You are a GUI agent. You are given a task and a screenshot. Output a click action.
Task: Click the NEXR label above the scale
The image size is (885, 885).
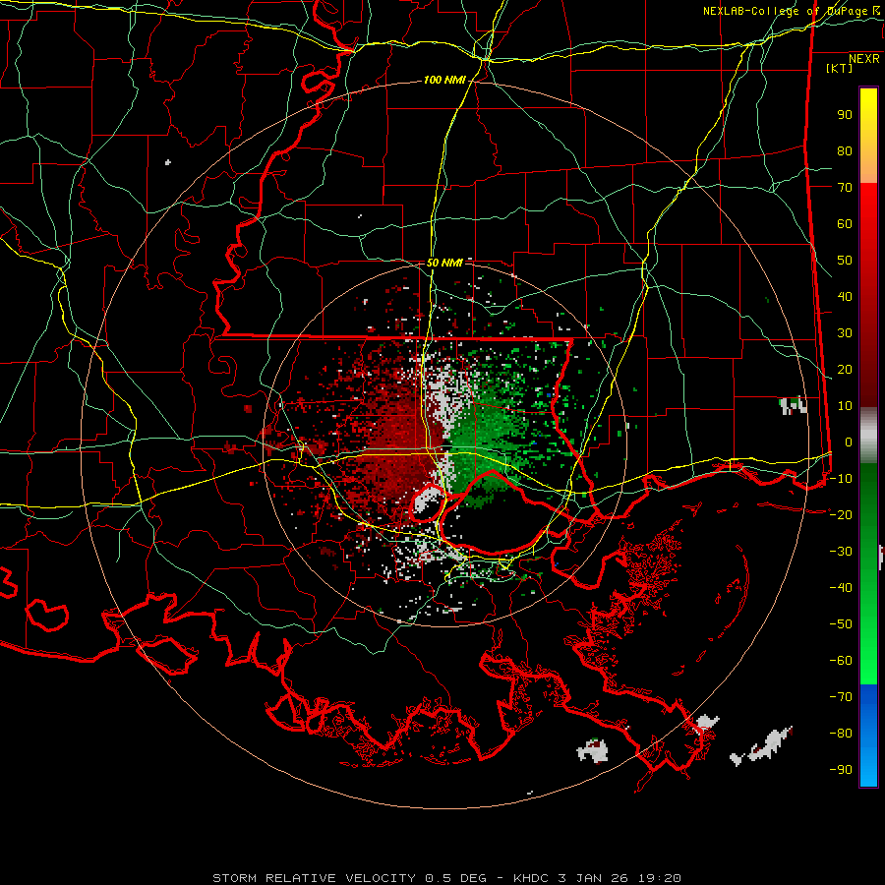[x=863, y=59]
